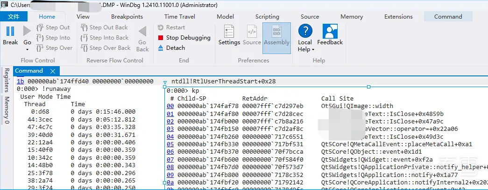Click Step Over in Flow Control

tap(54, 48)
